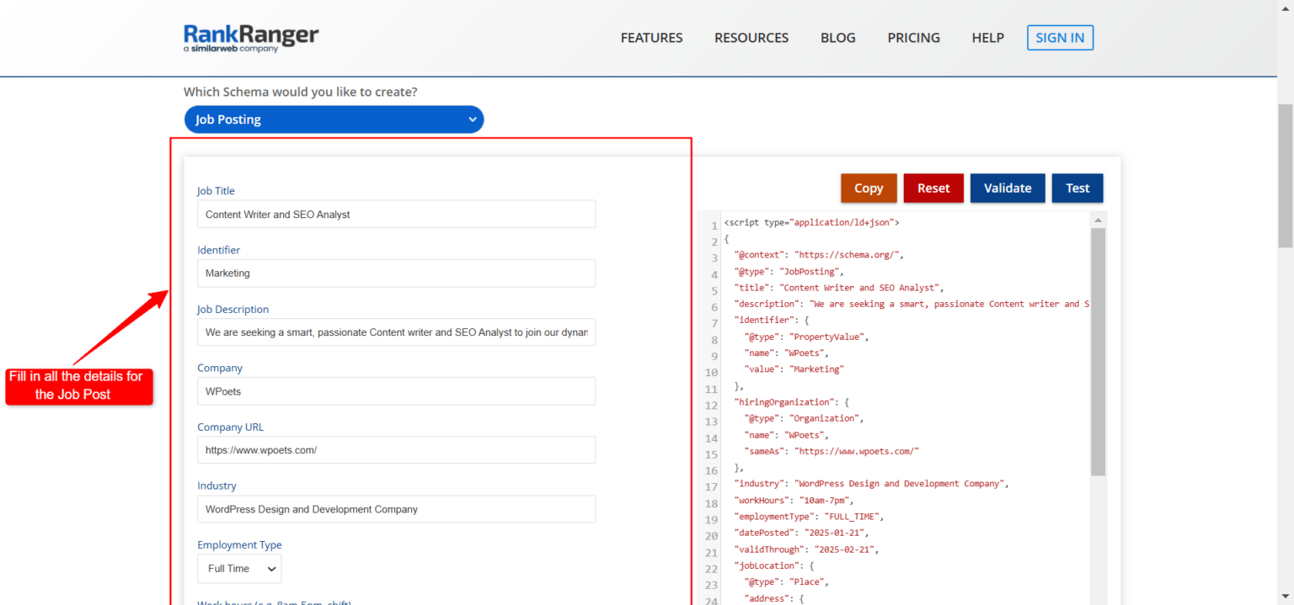
Task: Open the PRICING page
Action: click(x=913, y=38)
